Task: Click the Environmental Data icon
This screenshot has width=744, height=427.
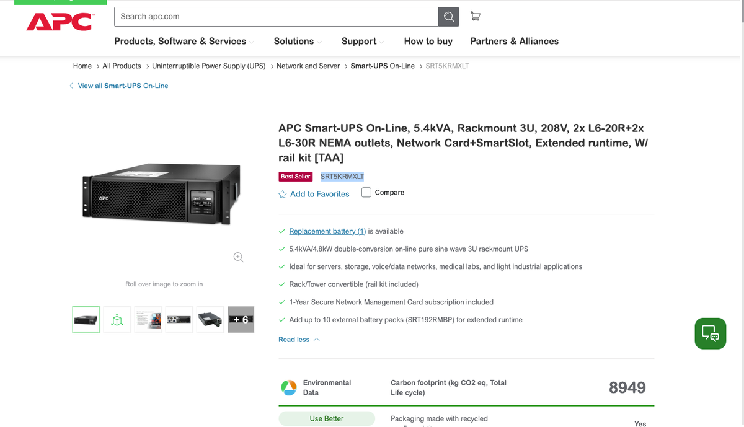Action: click(289, 387)
